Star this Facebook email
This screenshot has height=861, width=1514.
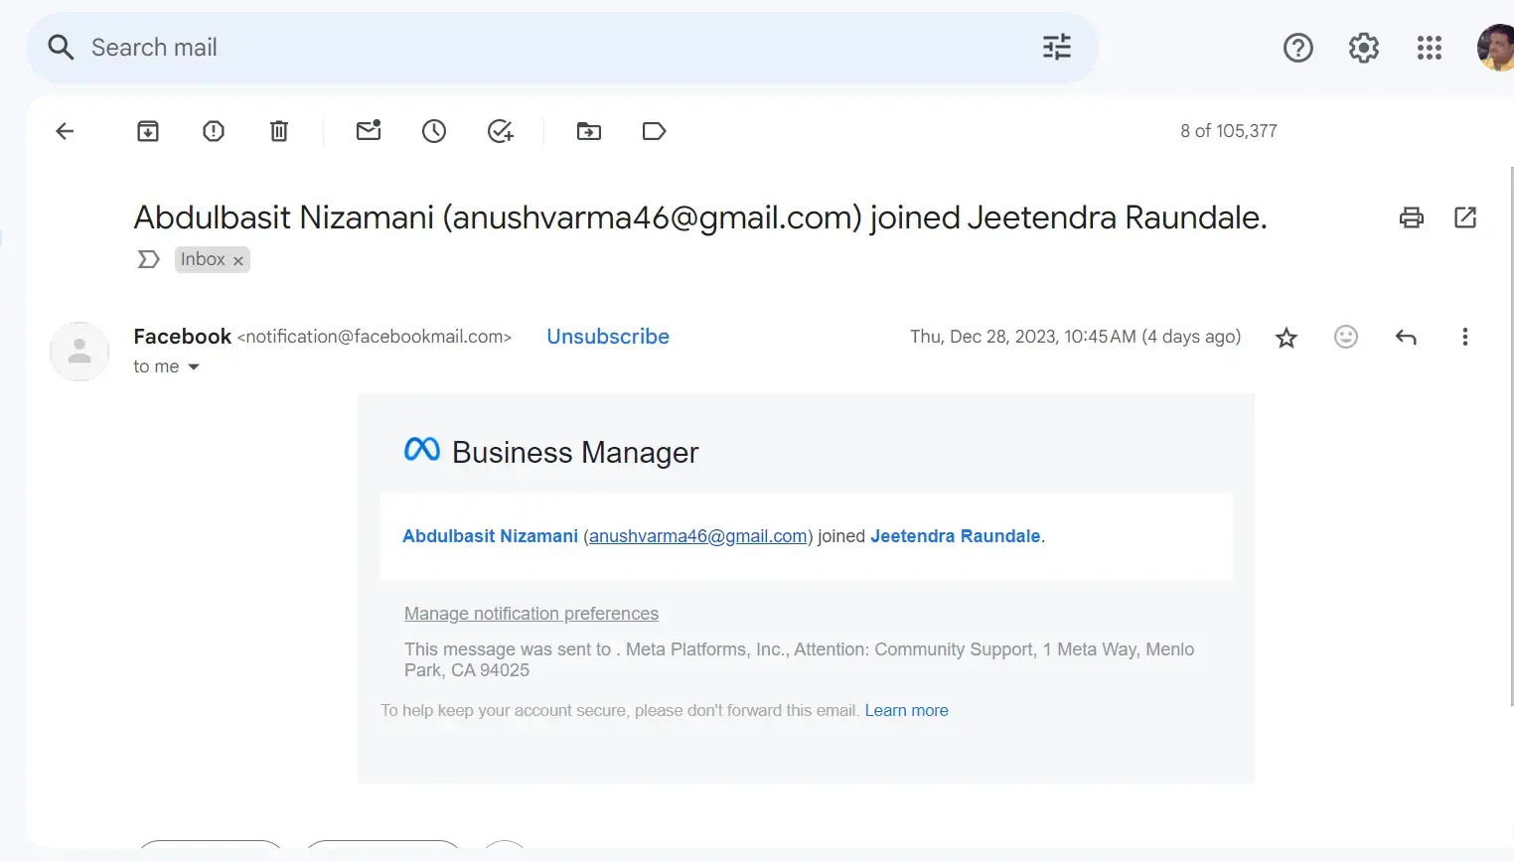(1287, 338)
